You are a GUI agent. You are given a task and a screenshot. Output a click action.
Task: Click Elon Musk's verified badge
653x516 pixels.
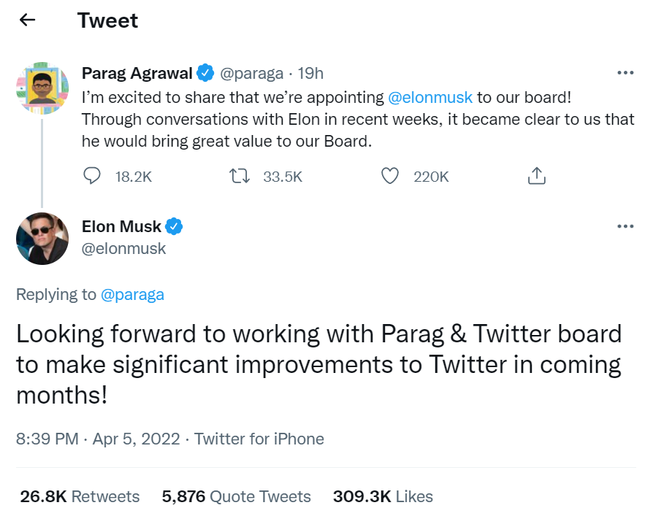(x=174, y=227)
